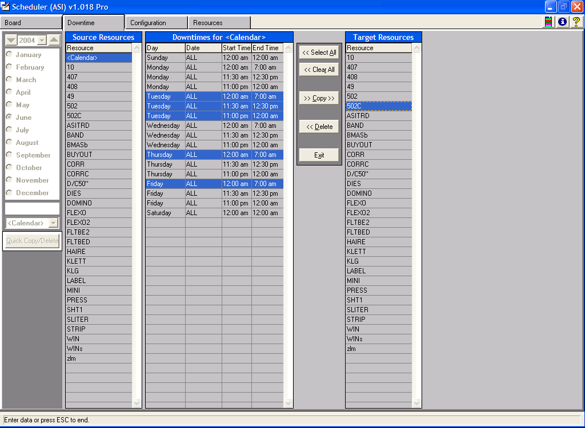Switch to the Board tab
This screenshot has height=428, width=585.
31,23
